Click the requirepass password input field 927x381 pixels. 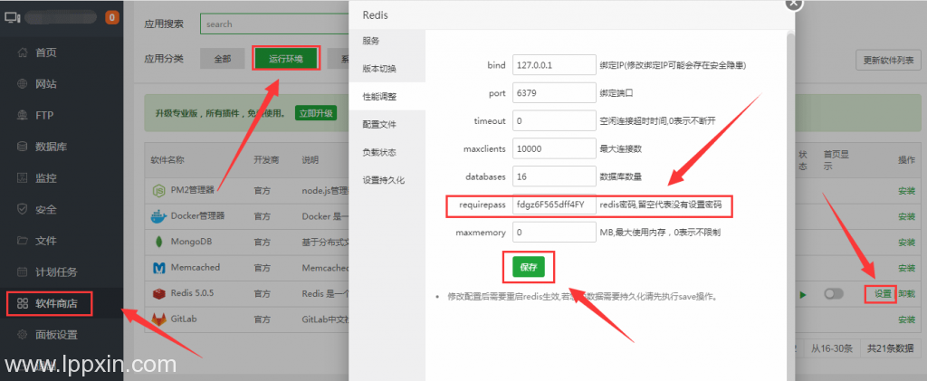click(x=554, y=205)
